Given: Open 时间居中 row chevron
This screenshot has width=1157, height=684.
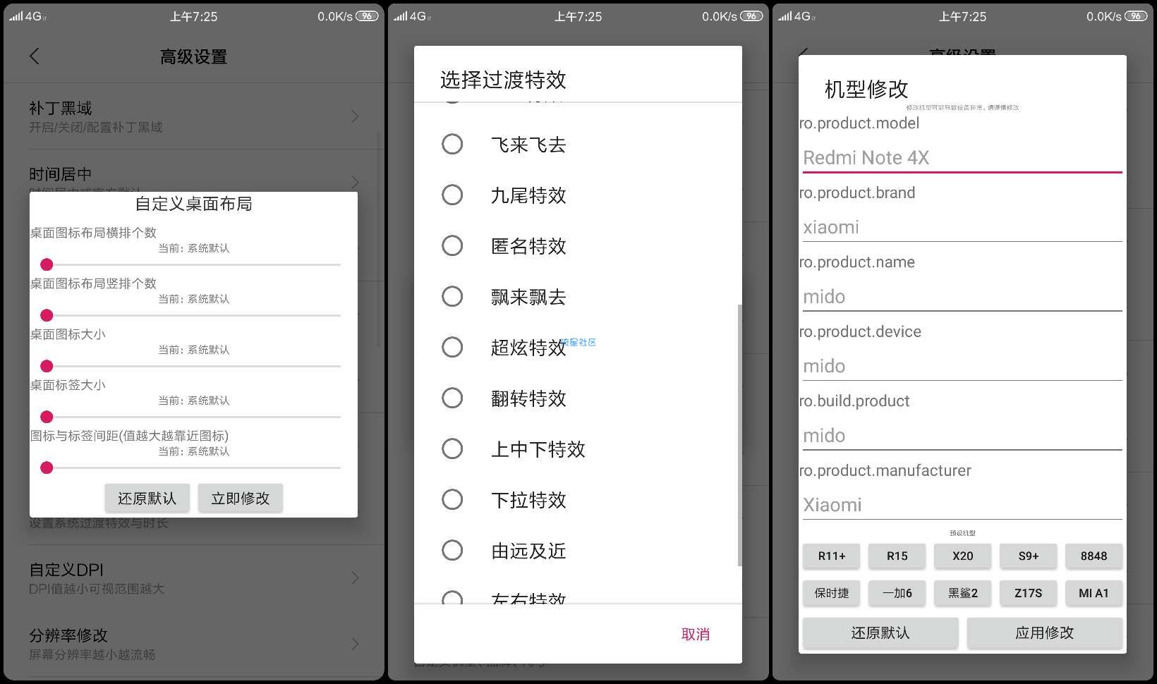Looking at the screenshot, I should click(x=355, y=182).
